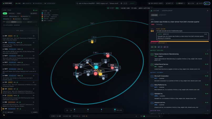Open Taiwan Semiconductor Manufacturing supplier entry

tap(179, 57)
